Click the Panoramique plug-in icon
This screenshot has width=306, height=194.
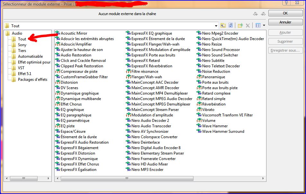click(x=199, y=77)
